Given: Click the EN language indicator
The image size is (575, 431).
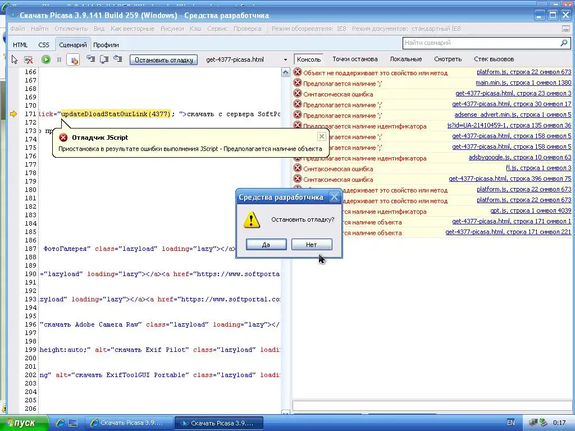Looking at the screenshot, I should [511, 423].
